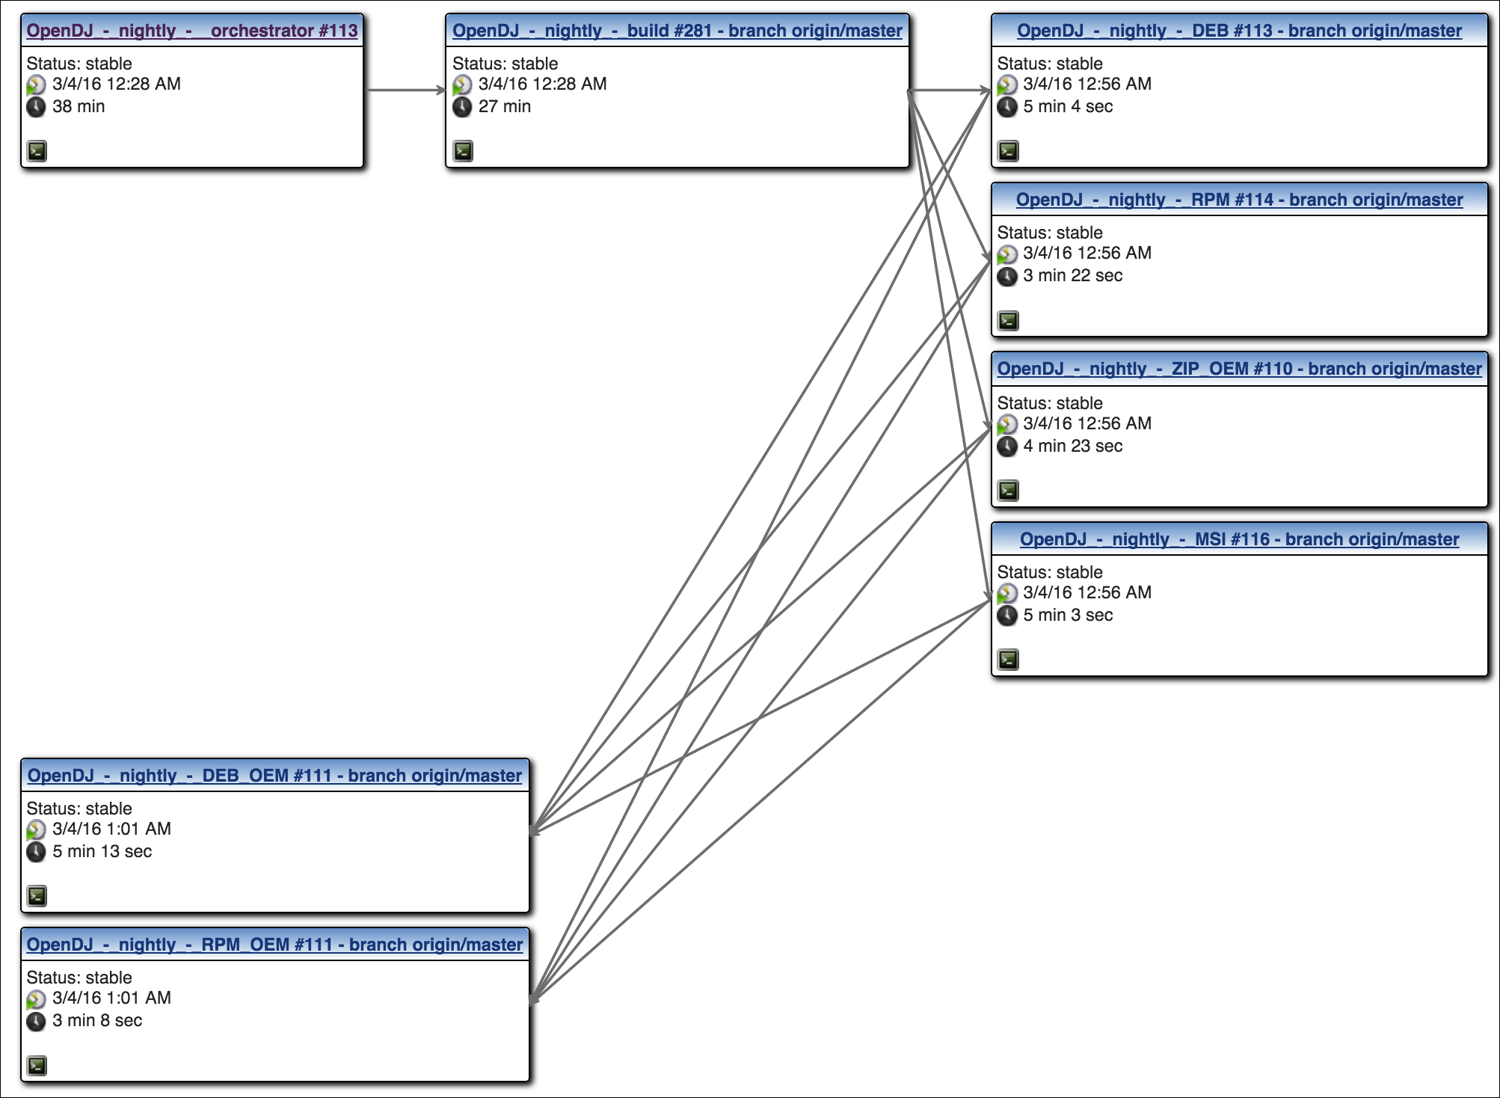Viewport: 1500px width, 1098px height.
Task: Open console output icon for DEB_OEM #111
Action: [x=37, y=896]
